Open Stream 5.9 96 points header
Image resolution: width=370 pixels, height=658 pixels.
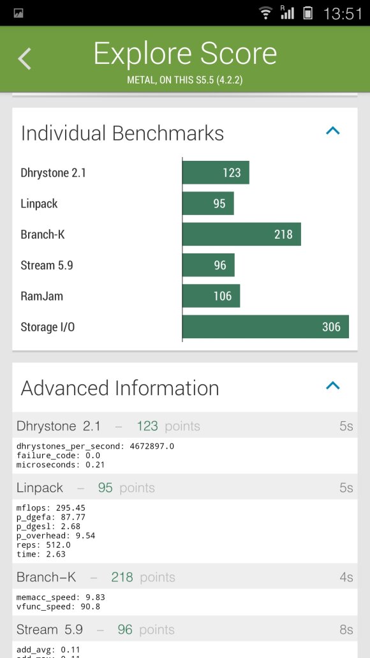coord(184,629)
